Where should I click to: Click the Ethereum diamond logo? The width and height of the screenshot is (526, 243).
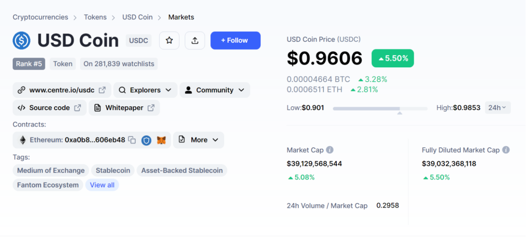coord(22,140)
